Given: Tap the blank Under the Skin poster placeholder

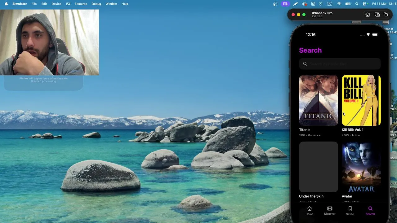Looking at the screenshot, I should (319, 167).
